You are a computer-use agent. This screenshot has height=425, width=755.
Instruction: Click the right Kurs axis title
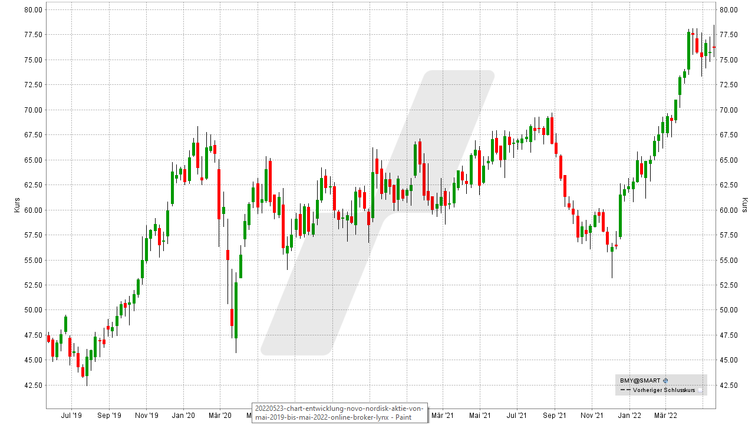coord(744,205)
